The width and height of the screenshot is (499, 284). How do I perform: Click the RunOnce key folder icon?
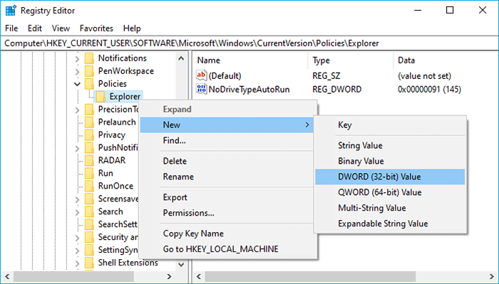tap(89, 186)
